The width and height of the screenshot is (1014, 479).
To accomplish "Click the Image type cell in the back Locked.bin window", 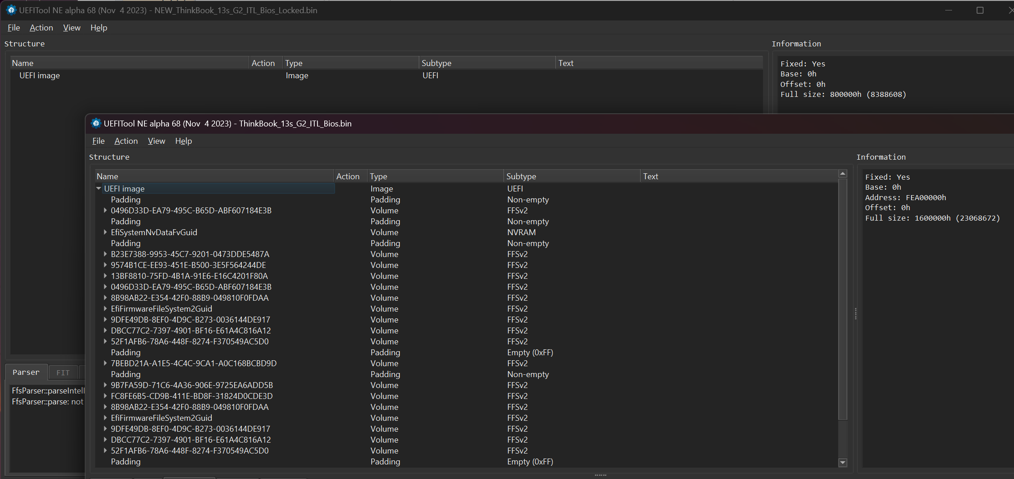I will click(x=297, y=76).
